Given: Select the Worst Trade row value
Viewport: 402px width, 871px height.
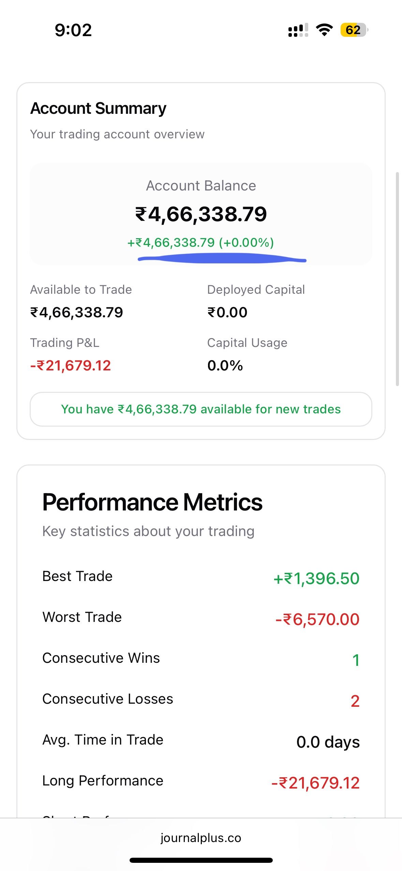Looking at the screenshot, I should (x=317, y=619).
